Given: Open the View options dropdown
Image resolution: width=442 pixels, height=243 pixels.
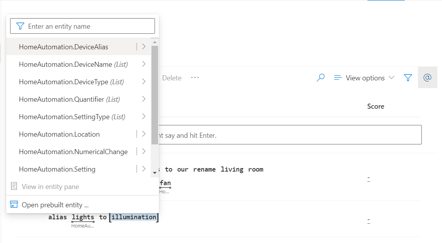Looking at the screenshot, I should coord(364,78).
